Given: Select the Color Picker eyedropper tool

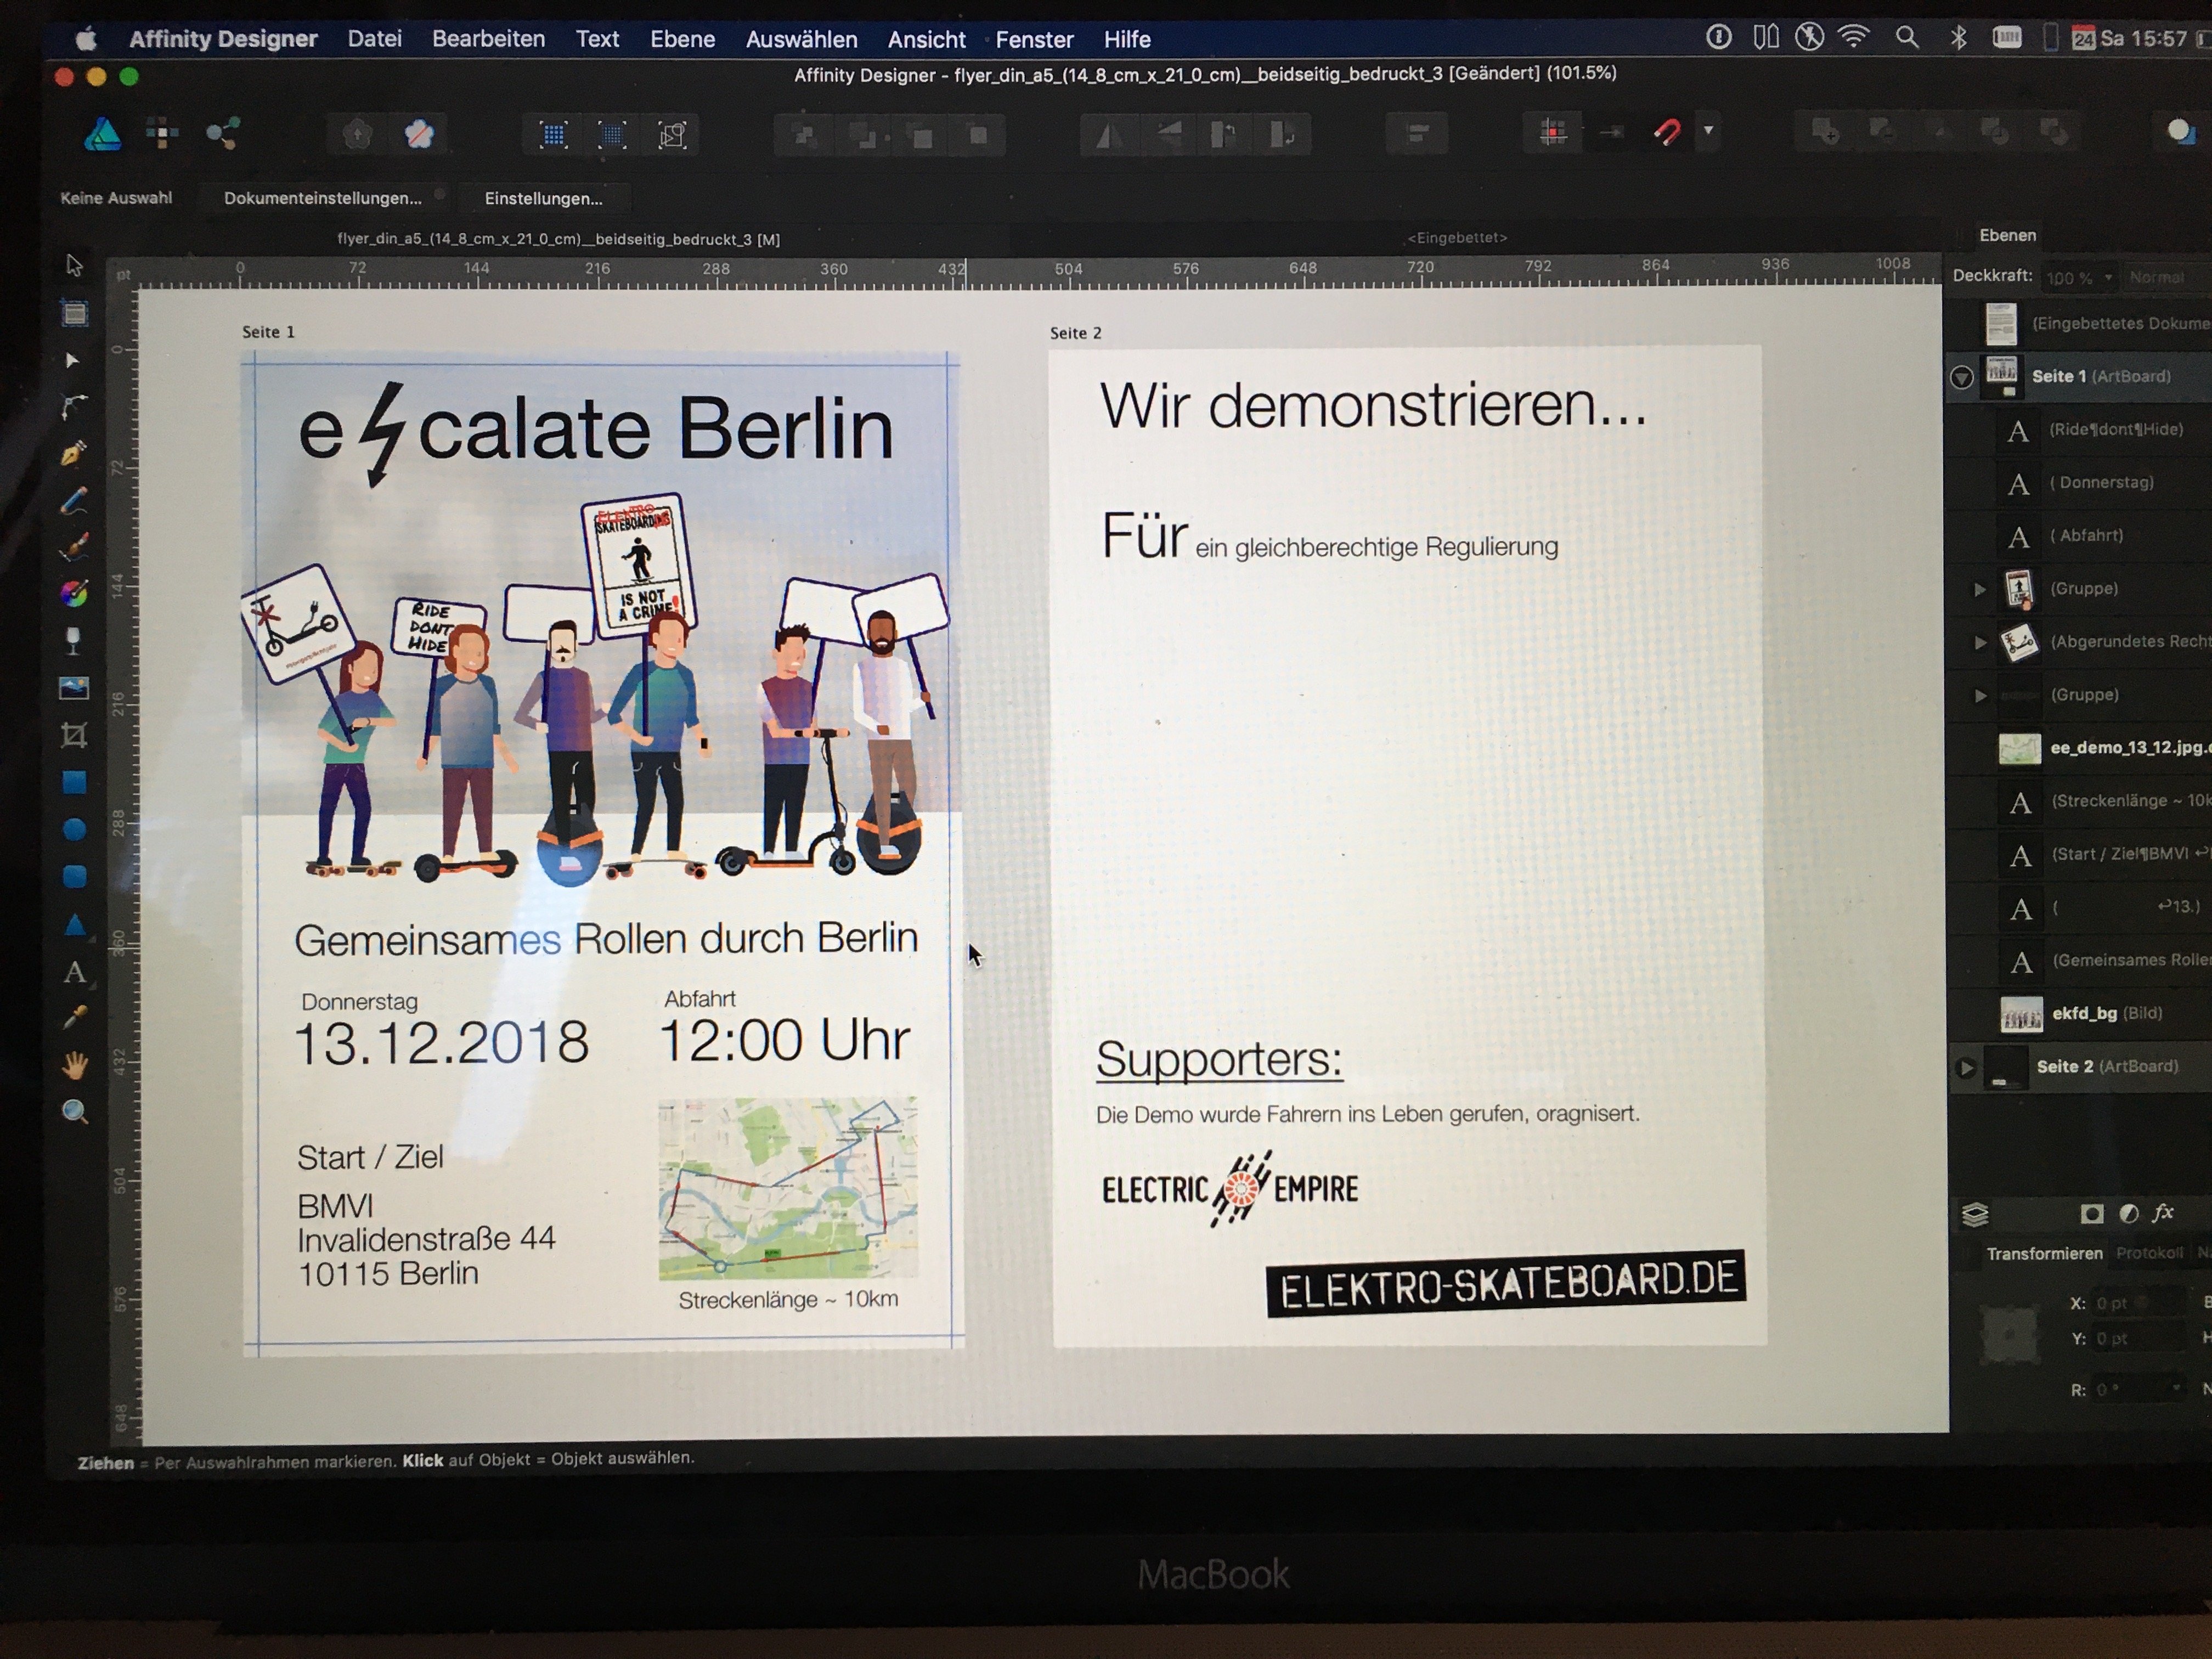Looking at the screenshot, I should [x=74, y=1018].
